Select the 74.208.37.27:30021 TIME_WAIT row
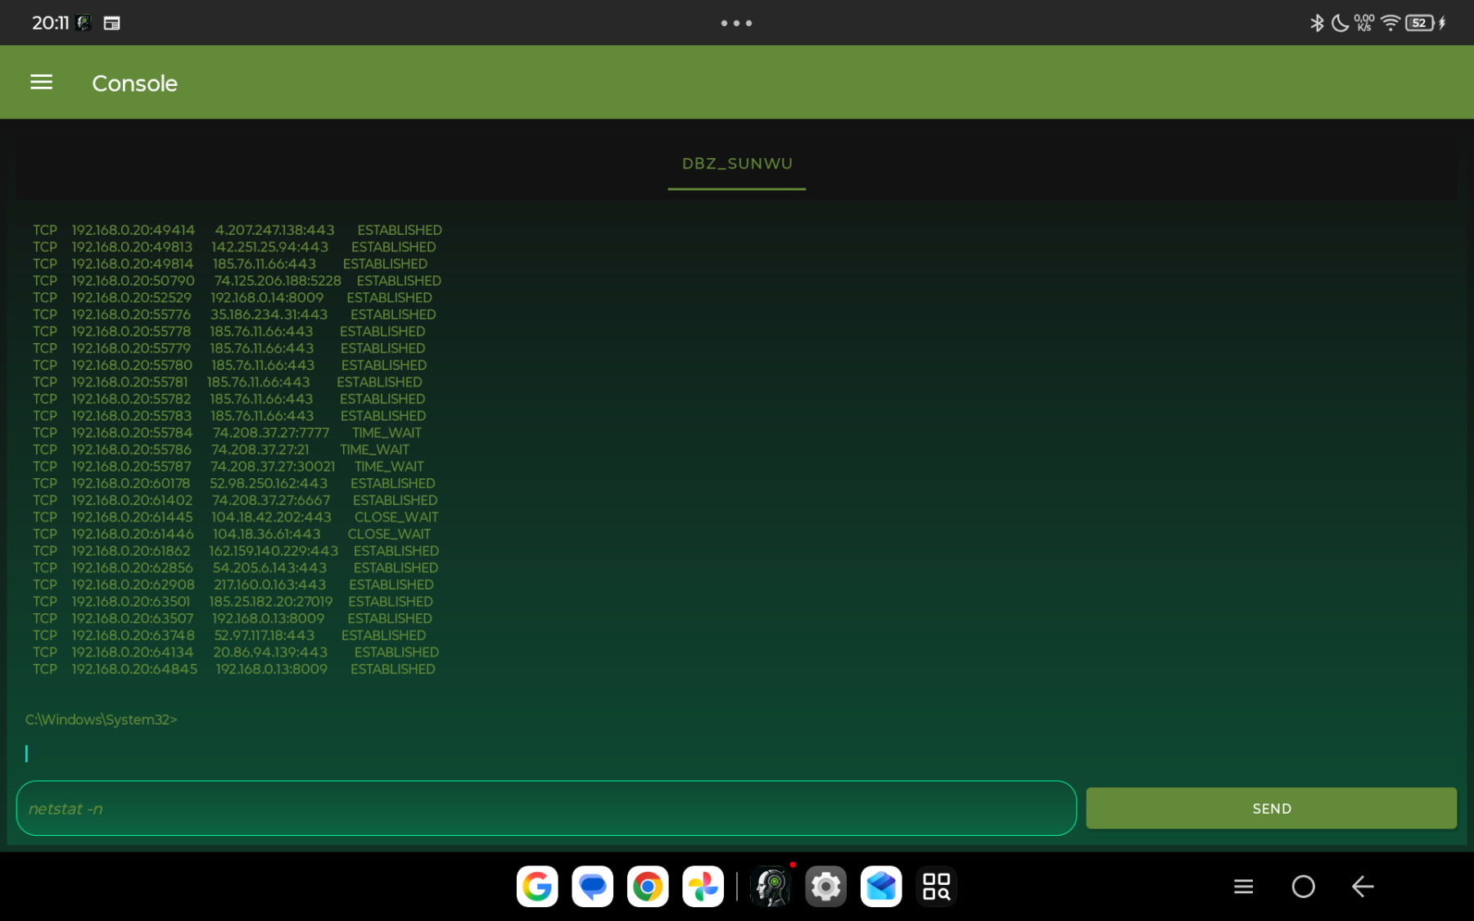The height and width of the screenshot is (921, 1474). pyautogui.click(x=228, y=467)
